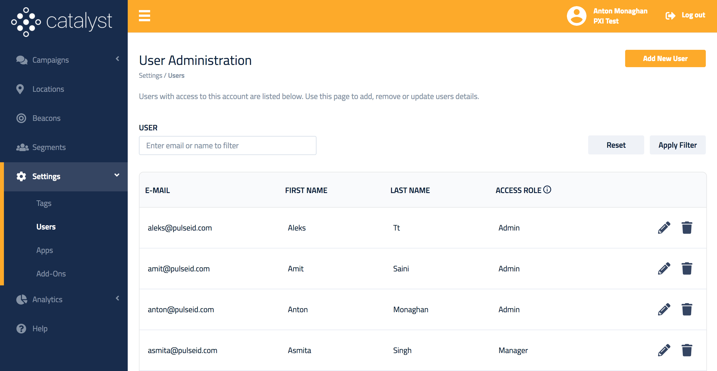Click the aleks@pulseid.com email cell
The width and height of the screenshot is (717, 371).
180,228
